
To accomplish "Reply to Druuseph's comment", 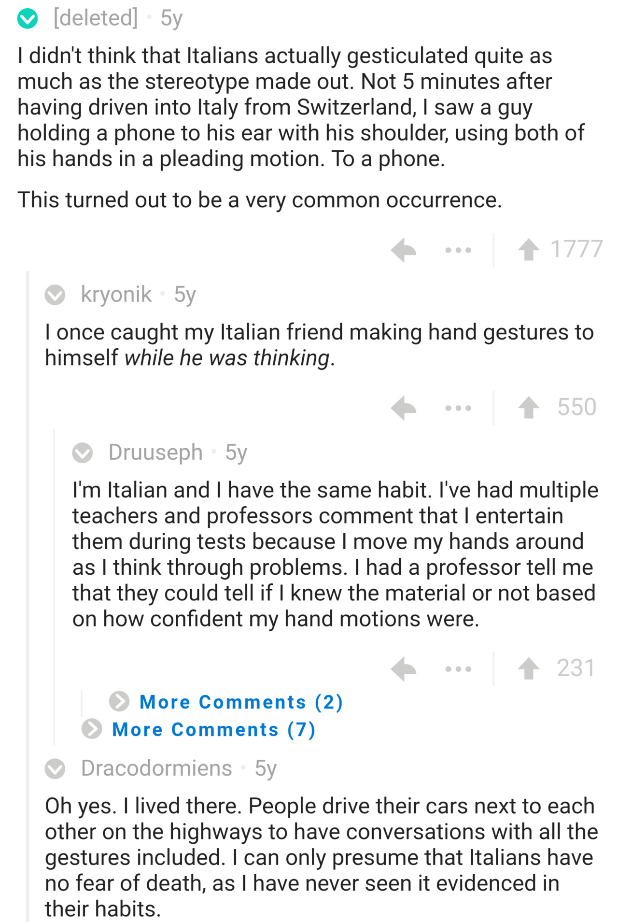I will click(x=404, y=669).
